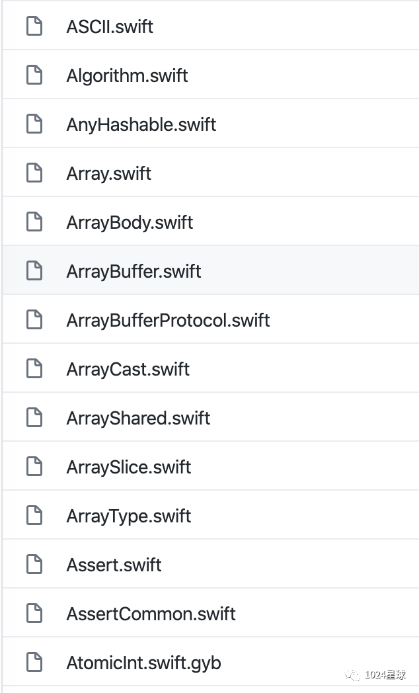This screenshot has width=419, height=693.
Task: Click the file icon beside ArrayCast.swift
Action: point(34,369)
